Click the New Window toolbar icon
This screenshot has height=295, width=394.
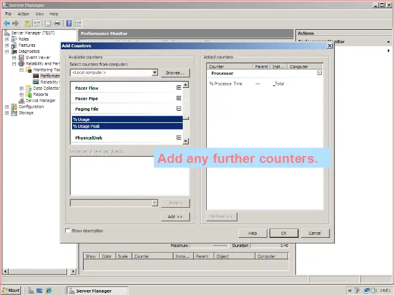[48, 23]
